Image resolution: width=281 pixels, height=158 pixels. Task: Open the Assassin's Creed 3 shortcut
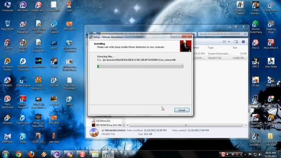[240, 8]
